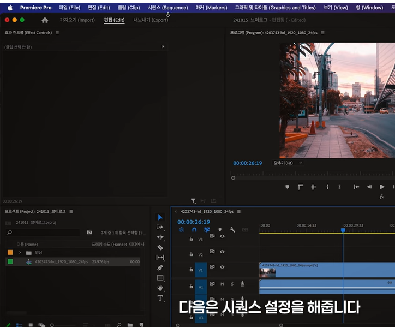
Task: Step back one frame in Program monitor
Action: (369, 187)
